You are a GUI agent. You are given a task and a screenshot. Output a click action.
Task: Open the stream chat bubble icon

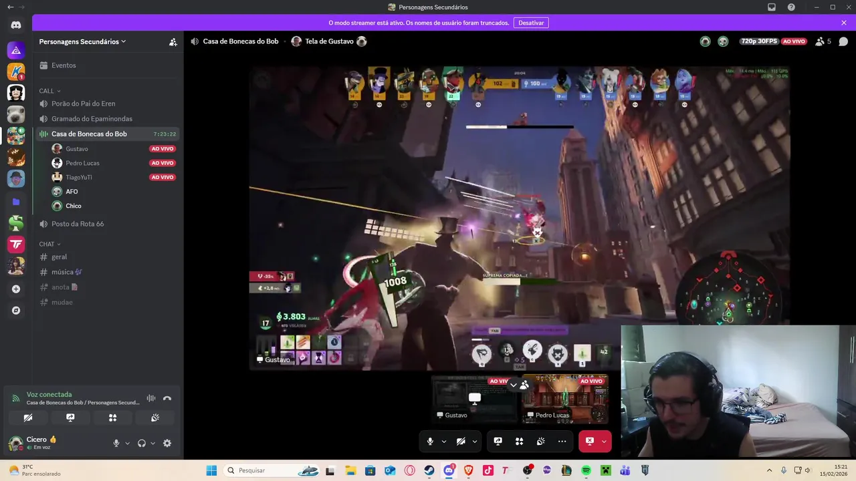coord(843,41)
